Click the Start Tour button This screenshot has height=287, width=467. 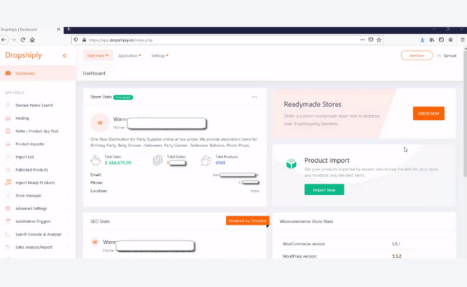pos(417,55)
